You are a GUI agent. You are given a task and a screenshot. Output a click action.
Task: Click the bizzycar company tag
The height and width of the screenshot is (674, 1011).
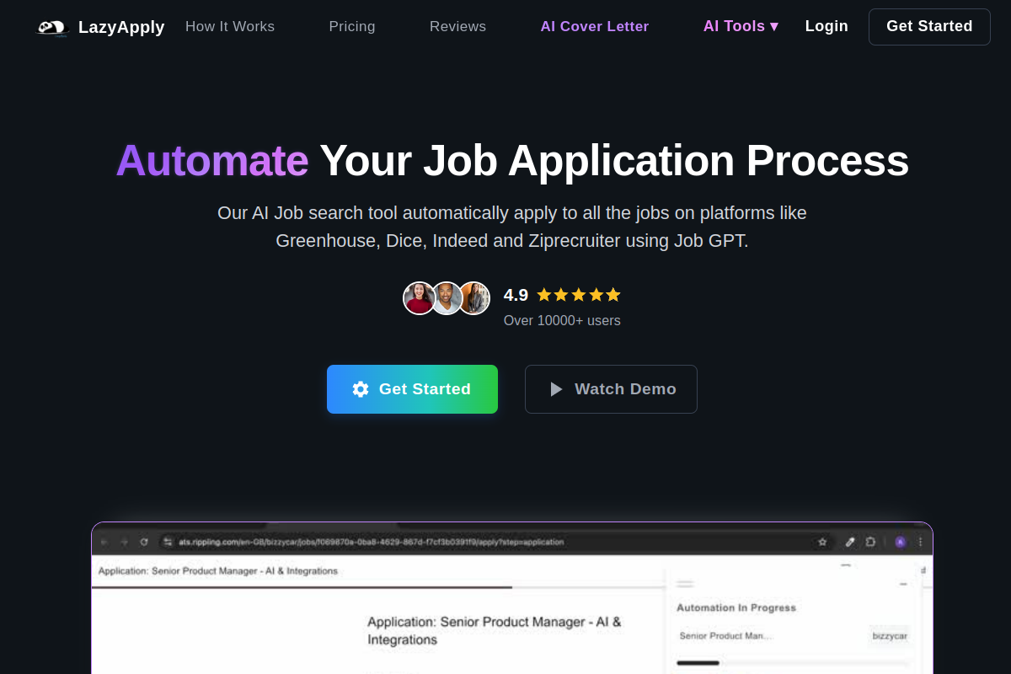[890, 636]
